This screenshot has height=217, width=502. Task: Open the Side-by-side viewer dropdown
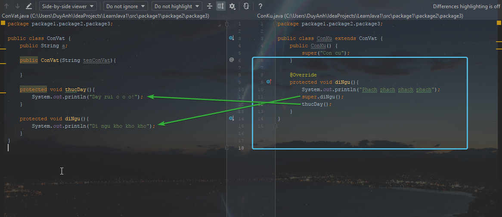click(x=68, y=6)
